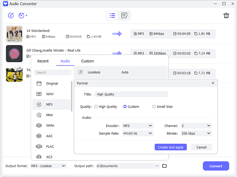Select the WAV format icon
The width and height of the screenshot is (237, 177).
point(39,94)
